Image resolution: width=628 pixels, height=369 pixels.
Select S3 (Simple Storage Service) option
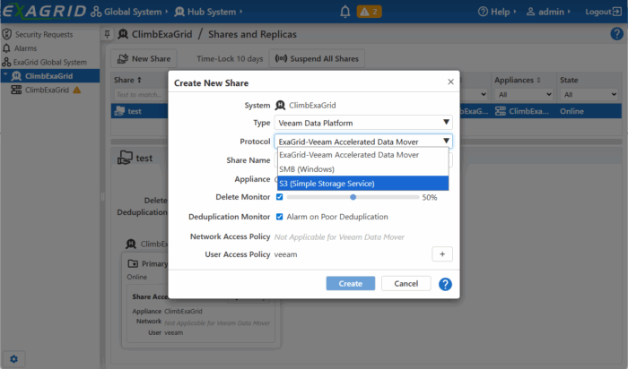[327, 184]
